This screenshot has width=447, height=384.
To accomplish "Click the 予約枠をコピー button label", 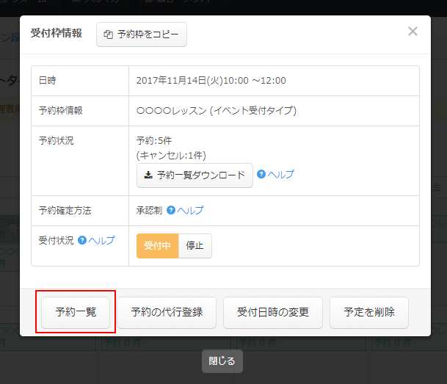I will click(x=148, y=35).
